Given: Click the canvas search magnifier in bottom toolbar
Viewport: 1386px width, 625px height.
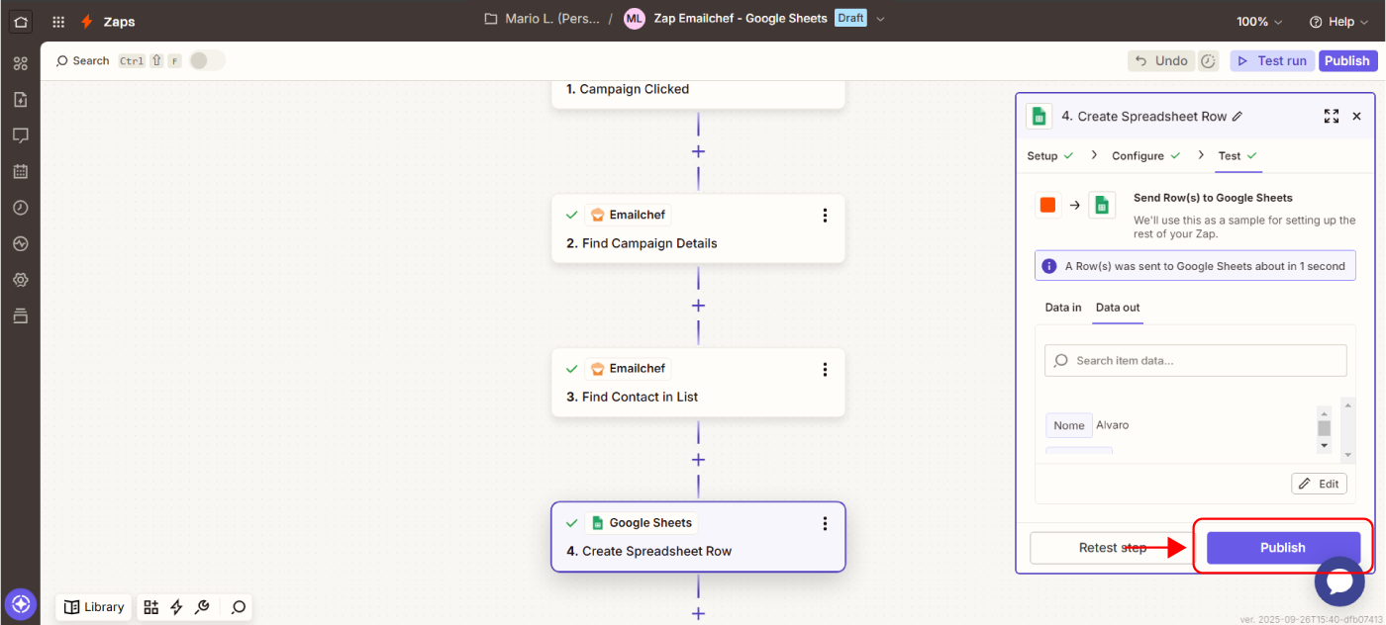Looking at the screenshot, I should click(238, 607).
